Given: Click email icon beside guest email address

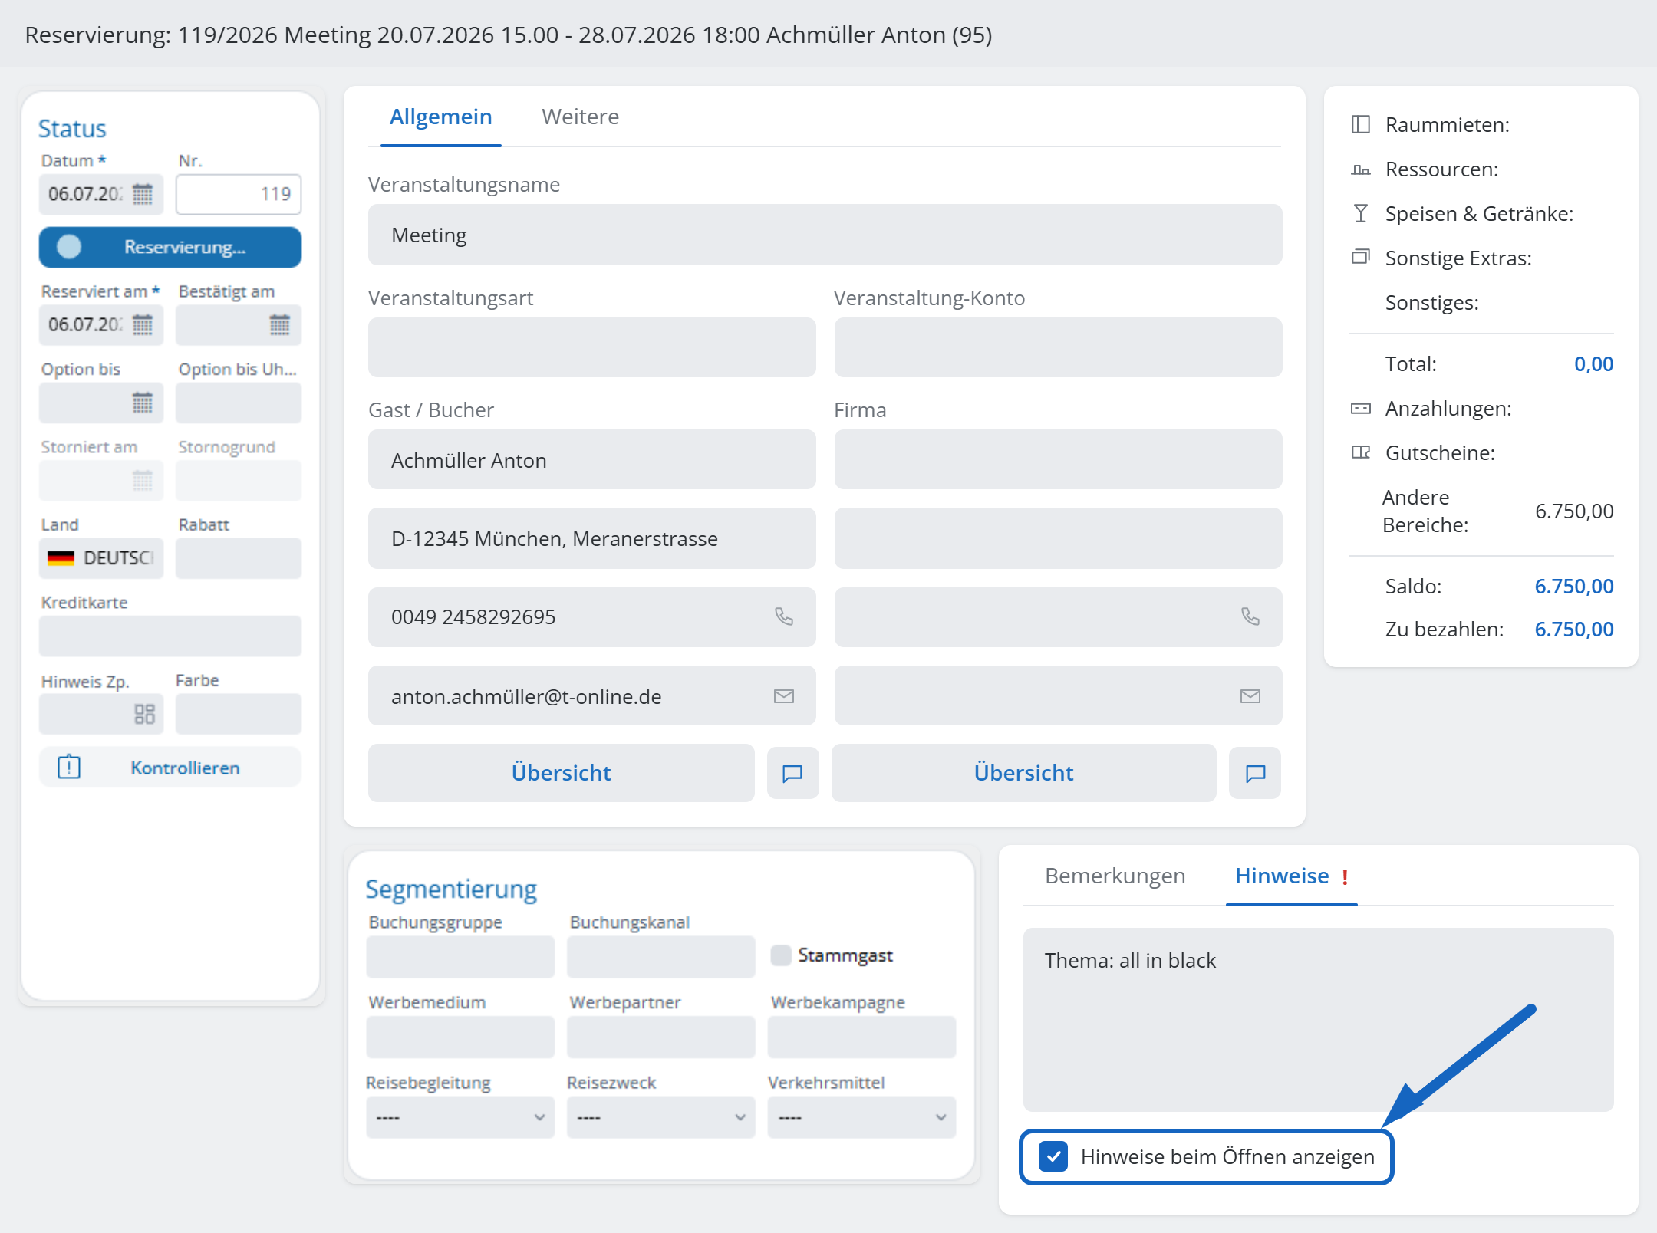Looking at the screenshot, I should pyautogui.click(x=783, y=696).
